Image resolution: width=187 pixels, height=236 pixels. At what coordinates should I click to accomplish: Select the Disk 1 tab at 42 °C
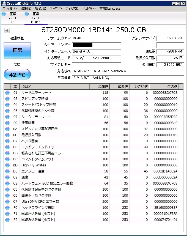click(x=36, y=18)
